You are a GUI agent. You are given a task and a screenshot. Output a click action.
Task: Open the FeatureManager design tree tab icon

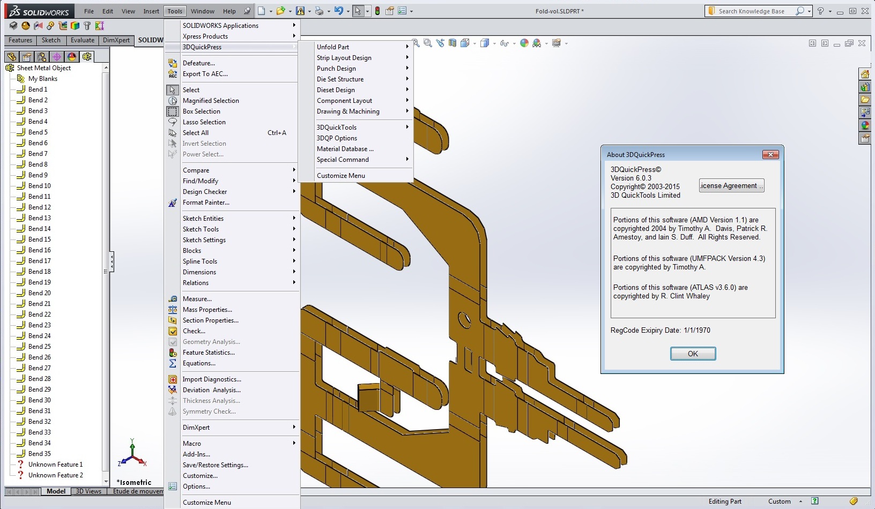[x=12, y=56]
